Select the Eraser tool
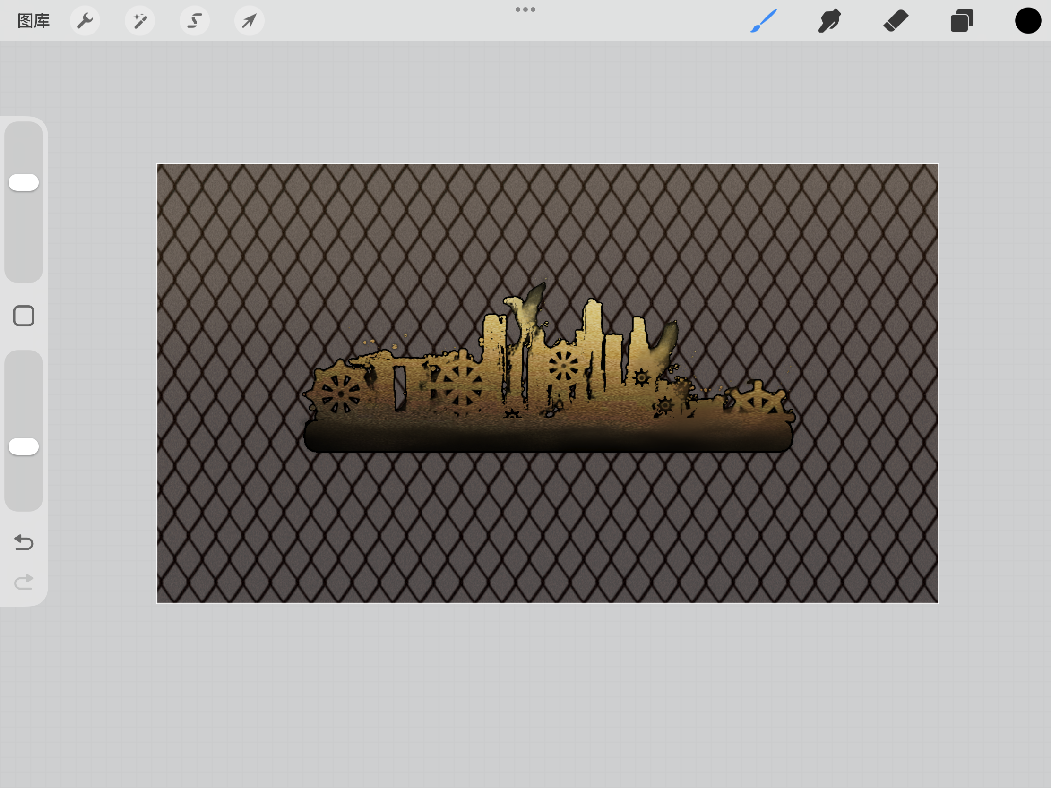The image size is (1051, 788). pos(896,21)
